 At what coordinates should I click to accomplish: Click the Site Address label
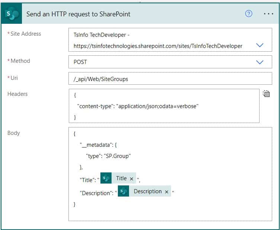coord(26,34)
